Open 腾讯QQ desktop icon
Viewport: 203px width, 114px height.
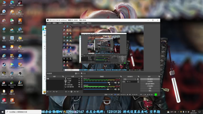pyautogui.click(x=4, y=83)
